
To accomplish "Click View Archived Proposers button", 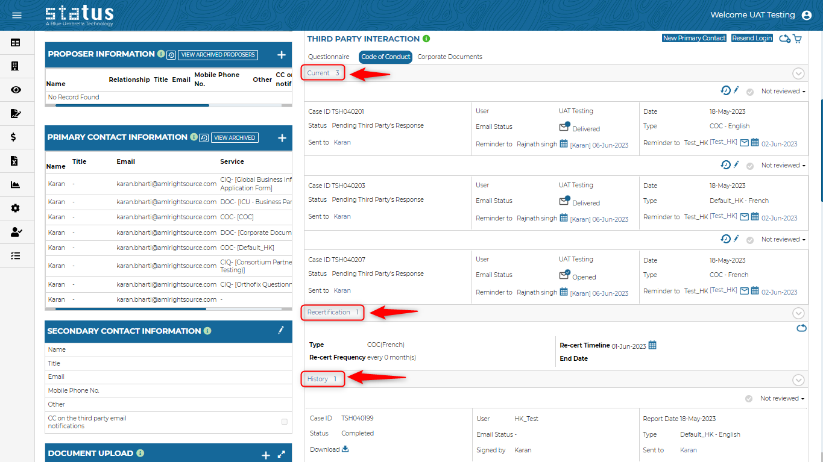I will coord(218,55).
